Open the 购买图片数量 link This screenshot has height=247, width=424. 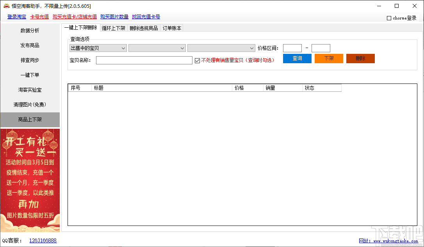(114, 17)
